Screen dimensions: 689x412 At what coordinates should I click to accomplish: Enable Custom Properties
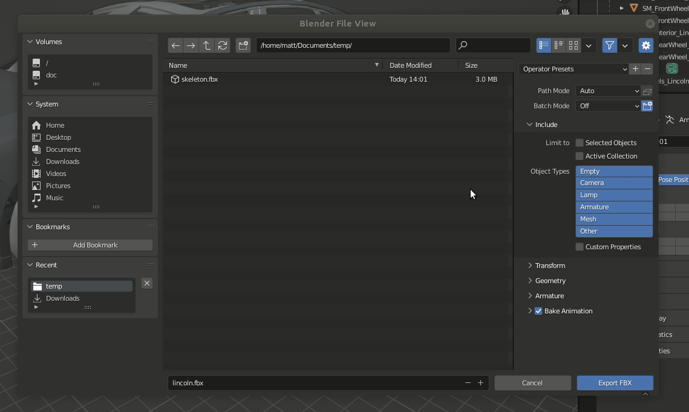point(579,246)
